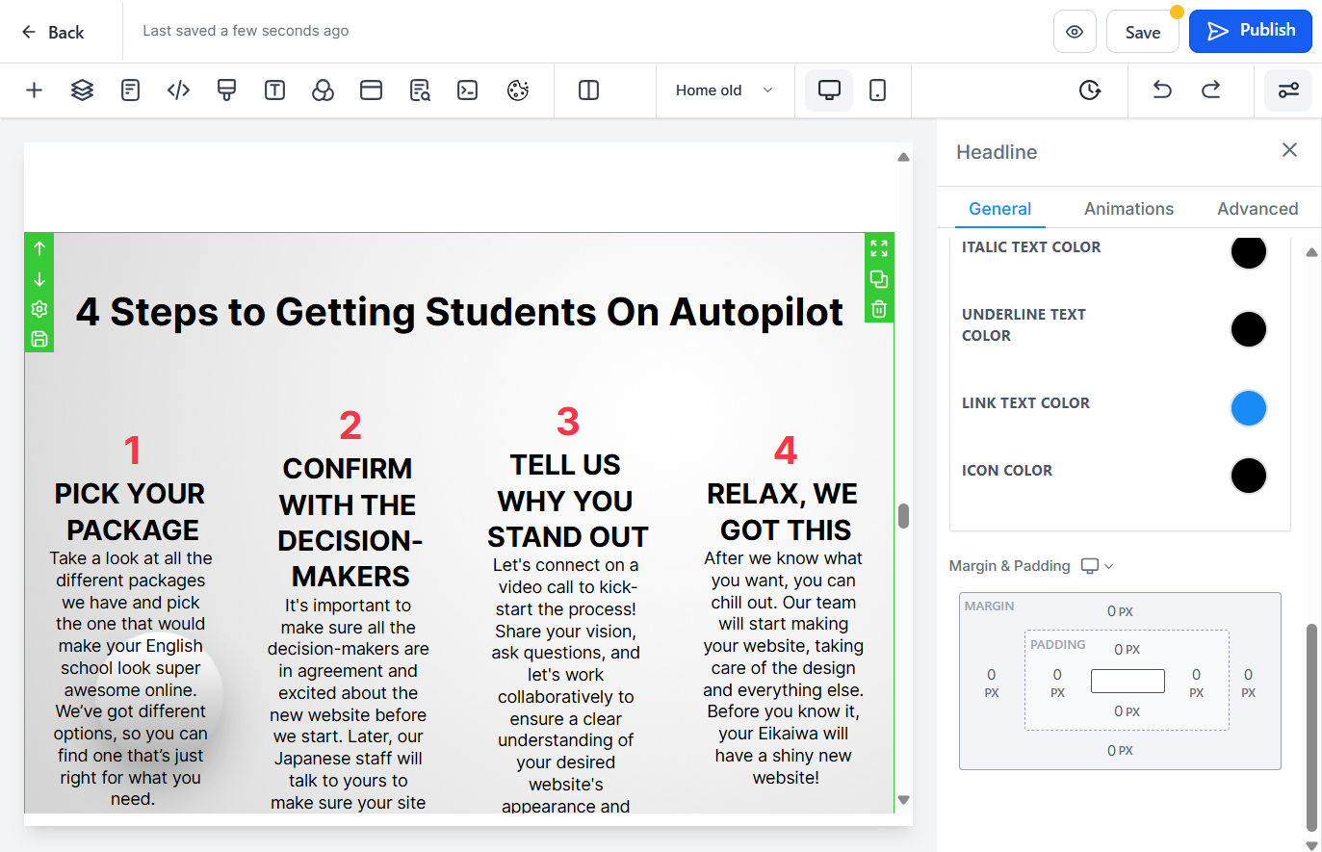Open the Italic Text Color swatch
Image resolution: width=1322 pixels, height=852 pixels.
pos(1249,252)
